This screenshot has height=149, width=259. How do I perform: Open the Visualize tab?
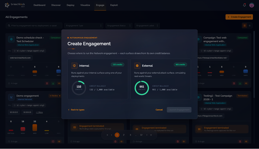point(85,5)
